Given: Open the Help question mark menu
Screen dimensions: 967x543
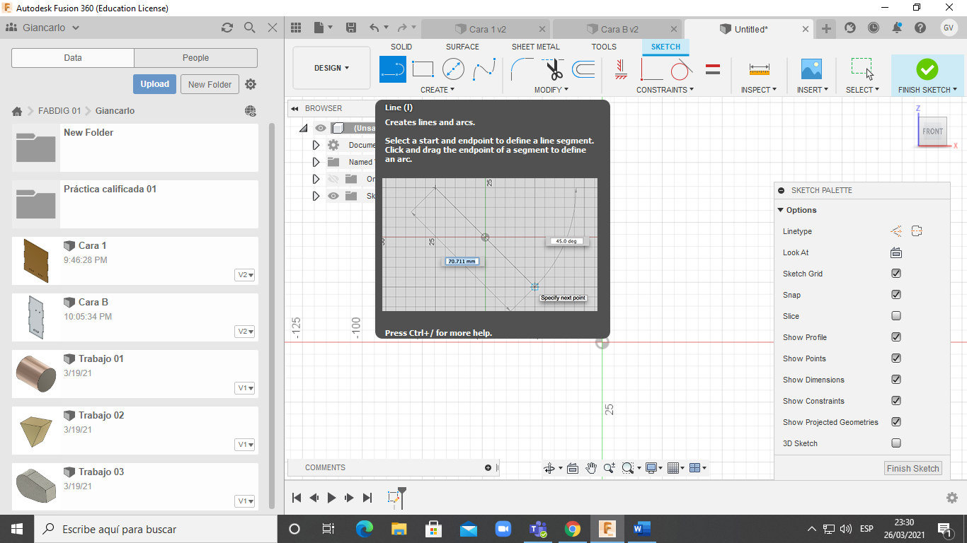Looking at the screenshot, I should 920,28.
